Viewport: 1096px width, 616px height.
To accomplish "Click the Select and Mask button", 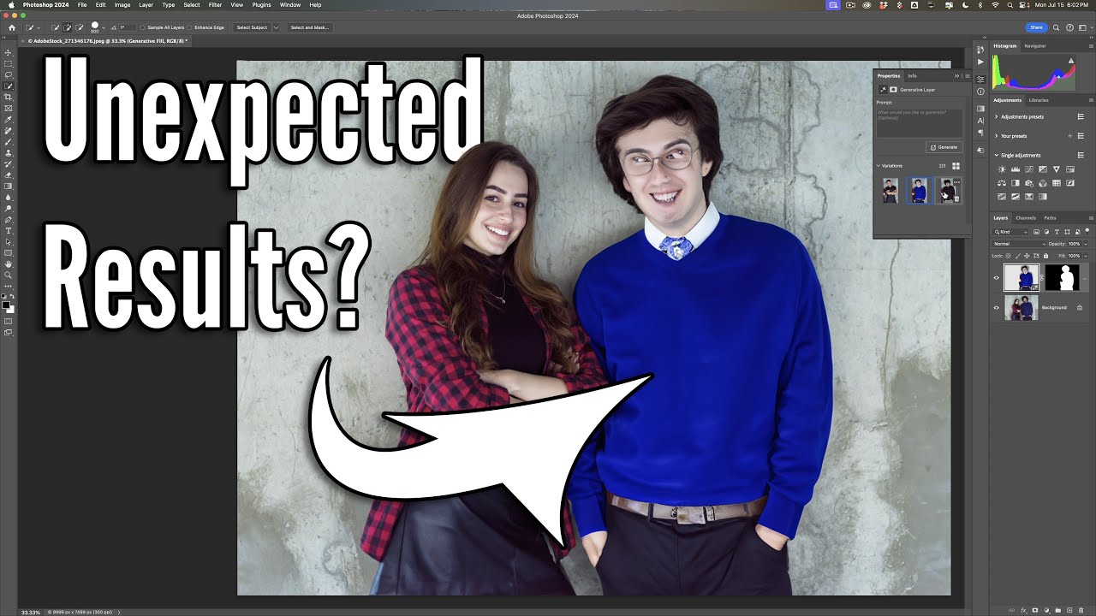I will click(309, 27).
